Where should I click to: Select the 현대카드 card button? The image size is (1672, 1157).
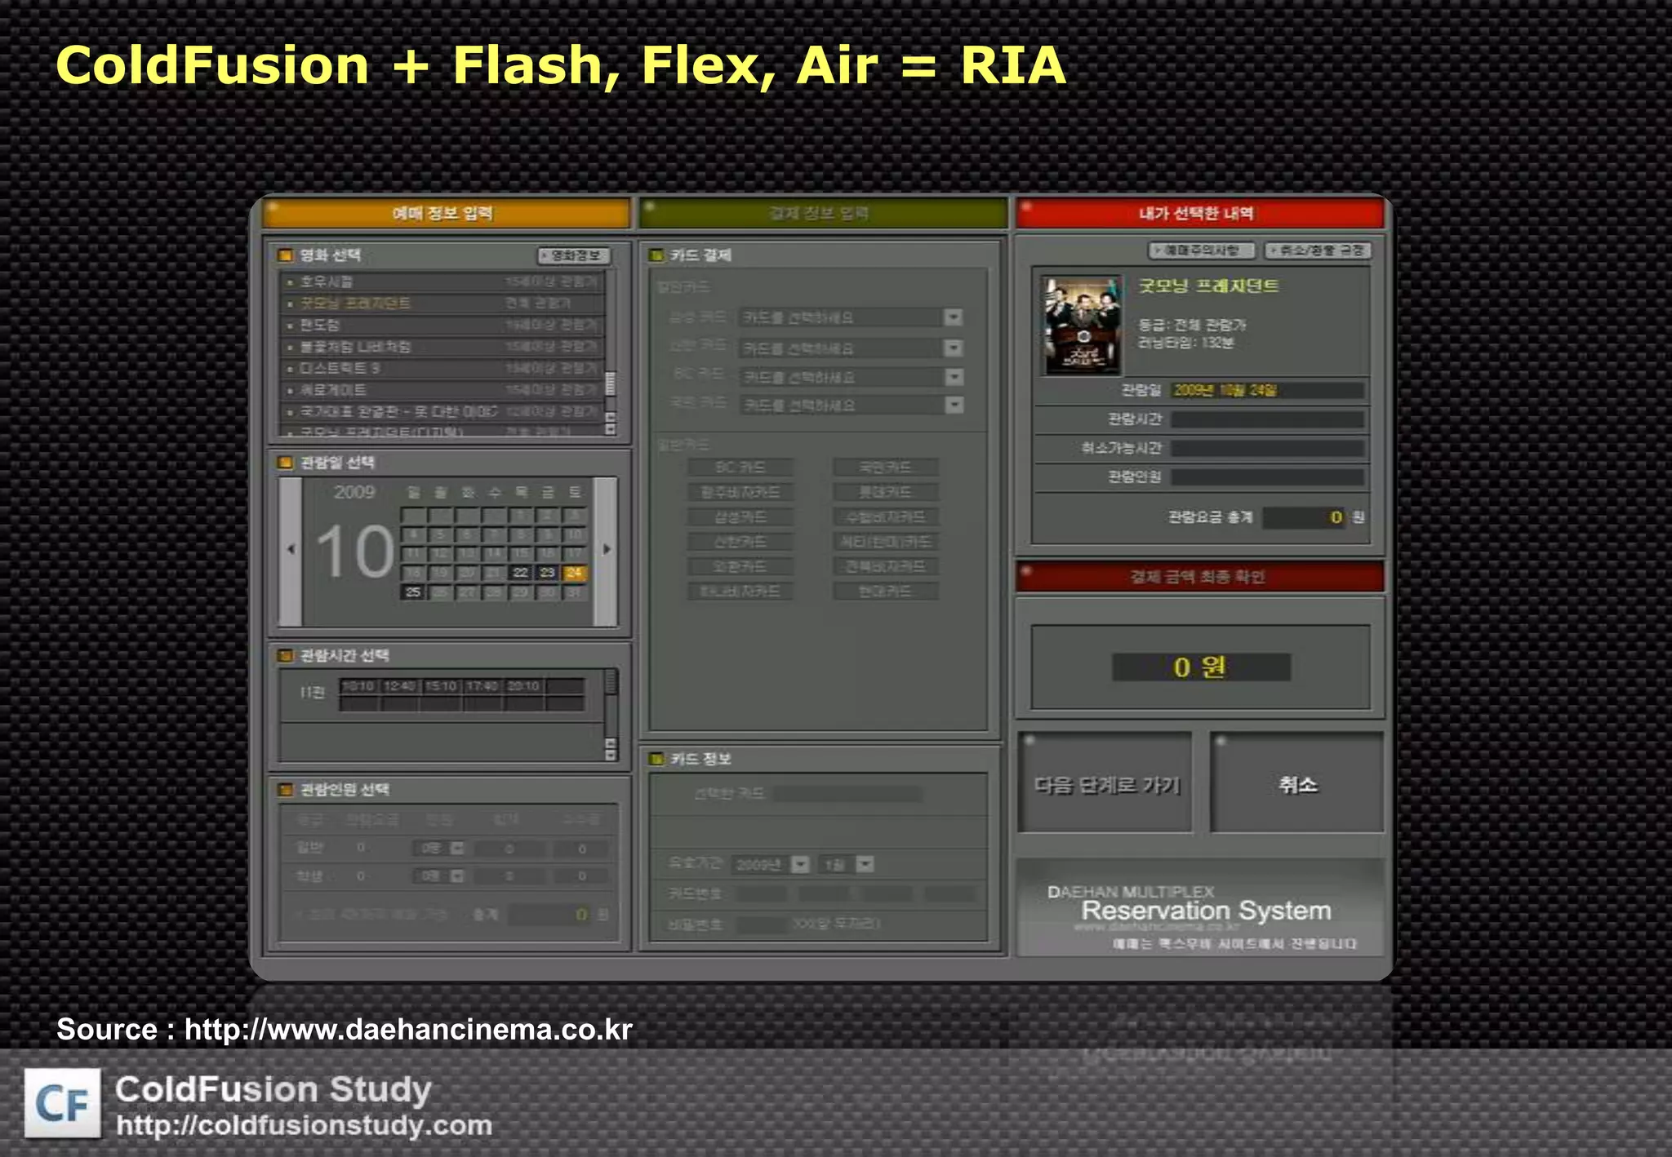pyautogui.click(x=886, y=591)
